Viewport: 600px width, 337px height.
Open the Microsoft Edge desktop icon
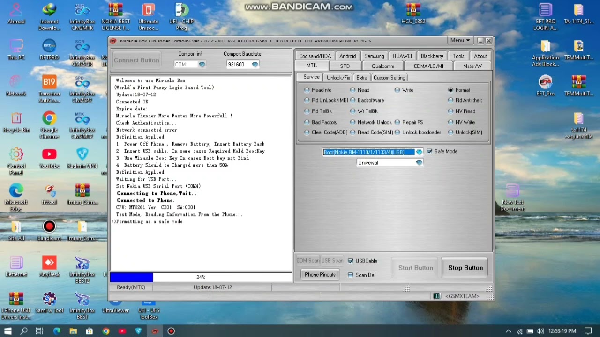coord(16,197)
